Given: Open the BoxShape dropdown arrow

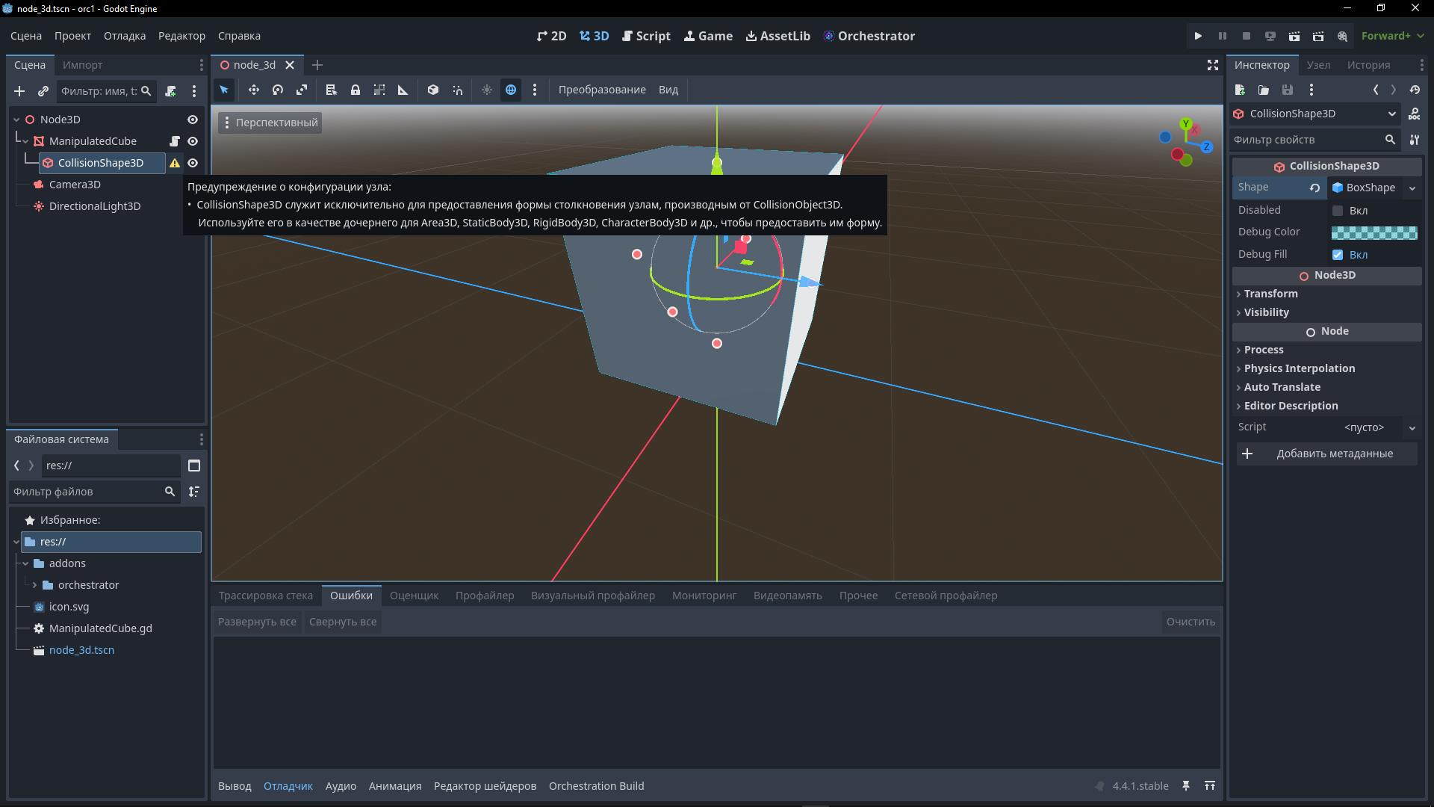Looking at the screenshot, I should click(1412, 188).
